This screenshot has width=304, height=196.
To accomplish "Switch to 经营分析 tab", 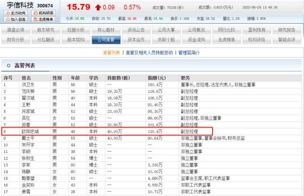I will (x=76, y=30).
